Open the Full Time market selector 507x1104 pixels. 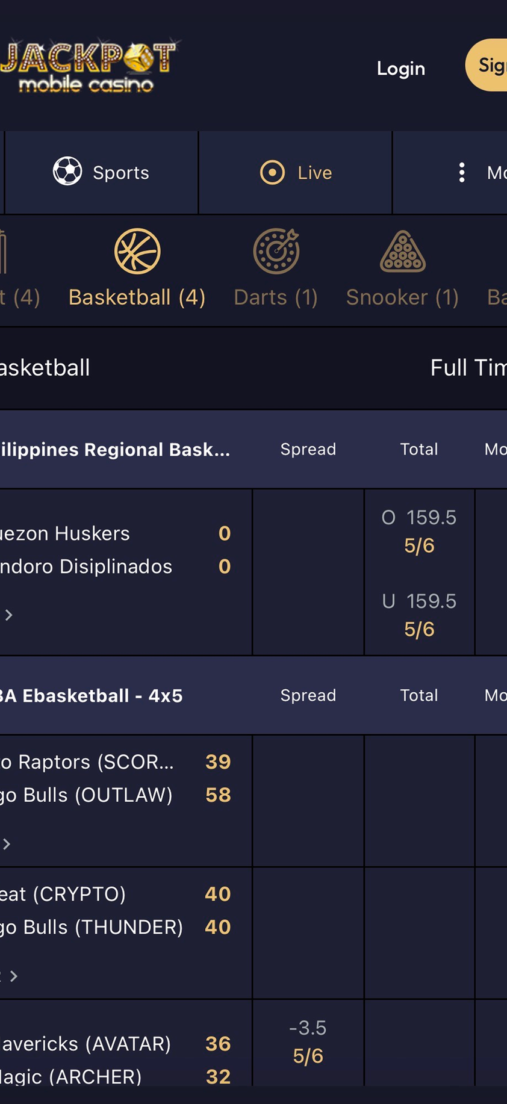click(468, 368)
